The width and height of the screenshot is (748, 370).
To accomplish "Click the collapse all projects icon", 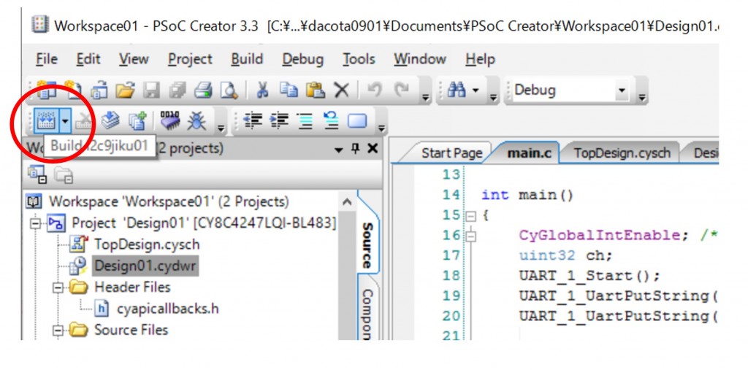I will coord(37,174).
